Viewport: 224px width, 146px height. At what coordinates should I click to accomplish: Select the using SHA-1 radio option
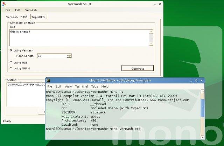click(20, 68)
